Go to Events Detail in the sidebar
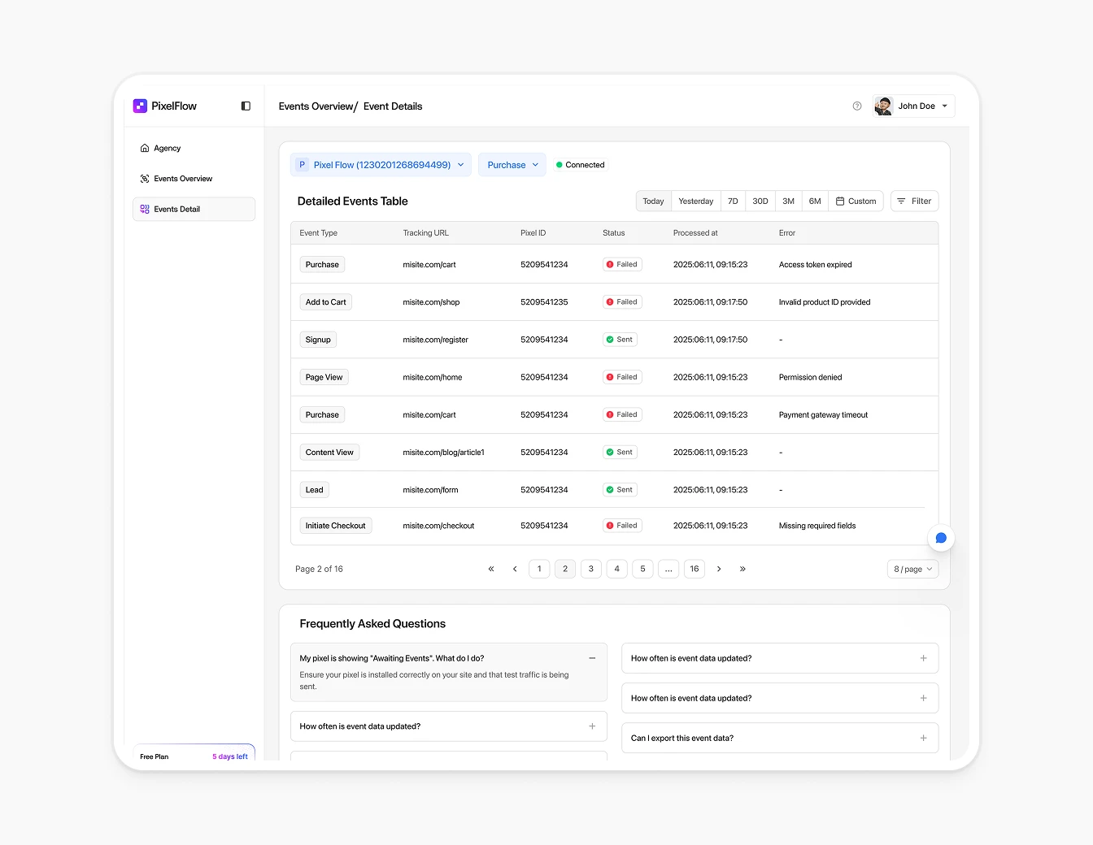 pos(176,209)
